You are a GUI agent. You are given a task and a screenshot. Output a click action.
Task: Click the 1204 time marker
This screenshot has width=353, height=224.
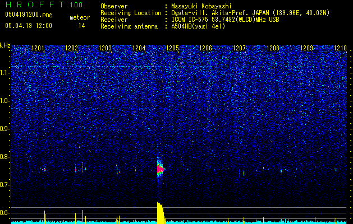(x=139, y=48)
